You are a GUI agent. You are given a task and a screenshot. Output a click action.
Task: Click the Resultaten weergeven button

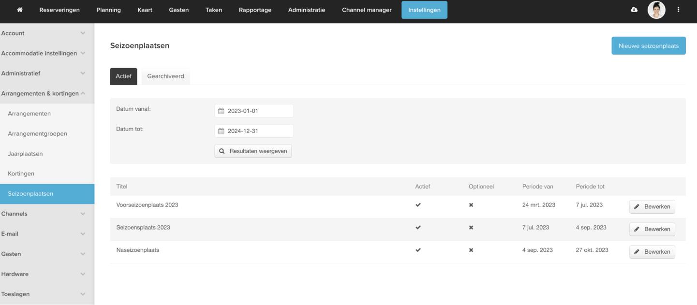pos(253,151)
